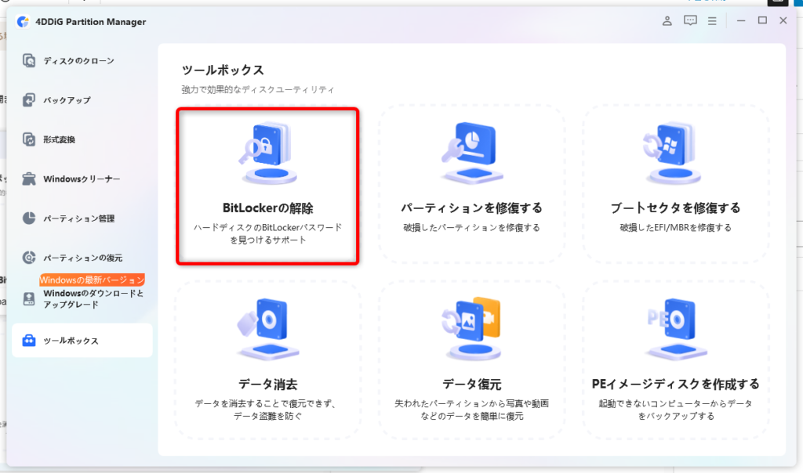Open the user account icon

pyautogui.click(x=666, y=22)
